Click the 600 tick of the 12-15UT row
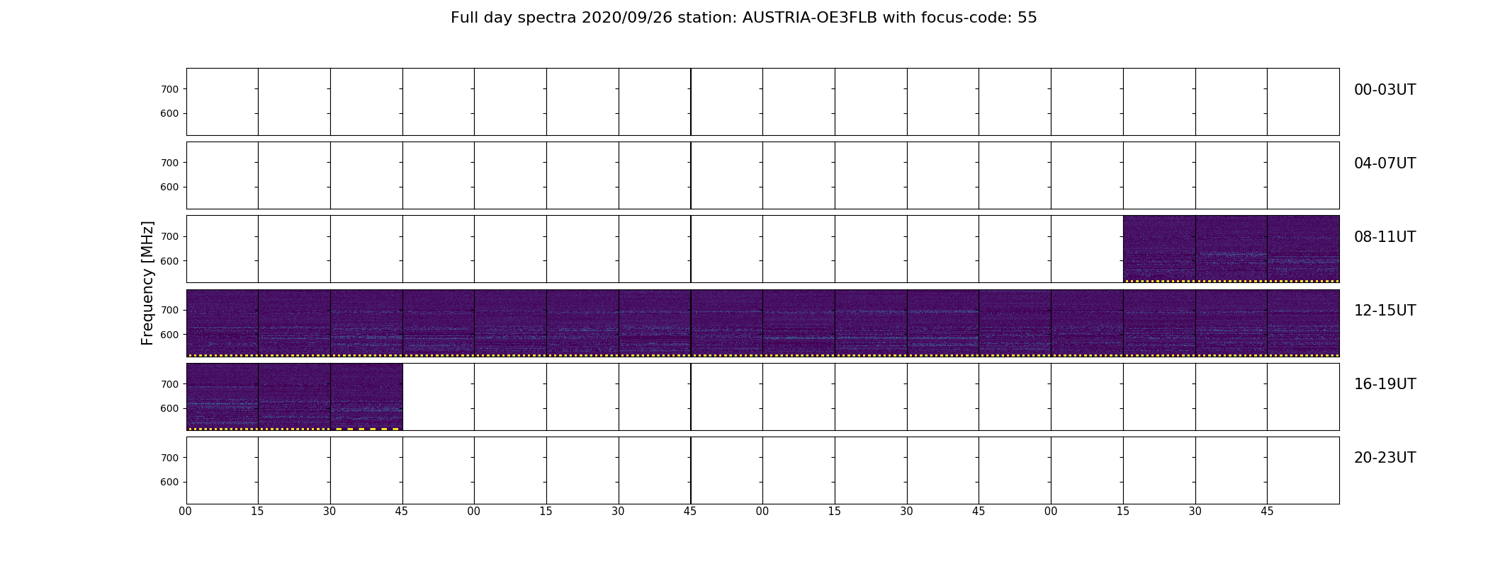 click(x=169, y=335)
